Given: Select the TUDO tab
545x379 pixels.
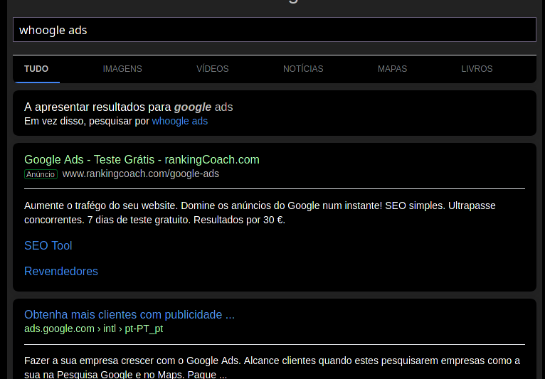Looking at the screenshot, I should pyautogui.click(x=36, y=69).
